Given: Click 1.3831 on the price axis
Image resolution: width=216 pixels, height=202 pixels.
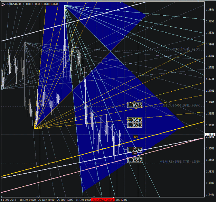Looking at the screenshot, I should 210,33.
